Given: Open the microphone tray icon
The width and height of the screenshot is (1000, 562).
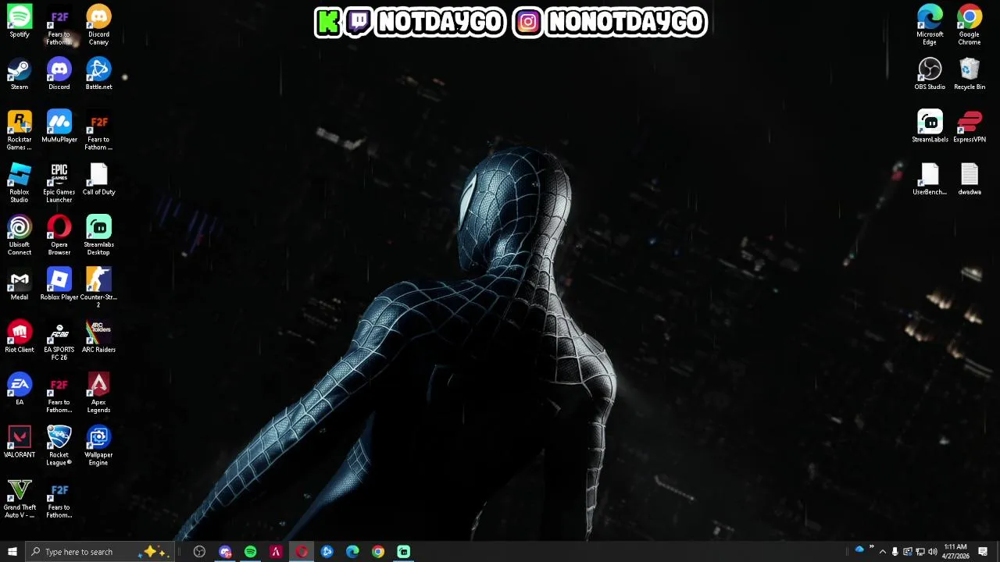Looking at the screenshot, I should pos(895,552).
